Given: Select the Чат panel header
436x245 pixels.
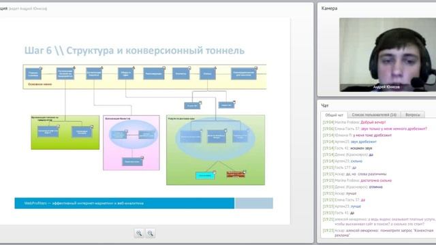Looking at the screenshot, I should click(x=325, y=105).
